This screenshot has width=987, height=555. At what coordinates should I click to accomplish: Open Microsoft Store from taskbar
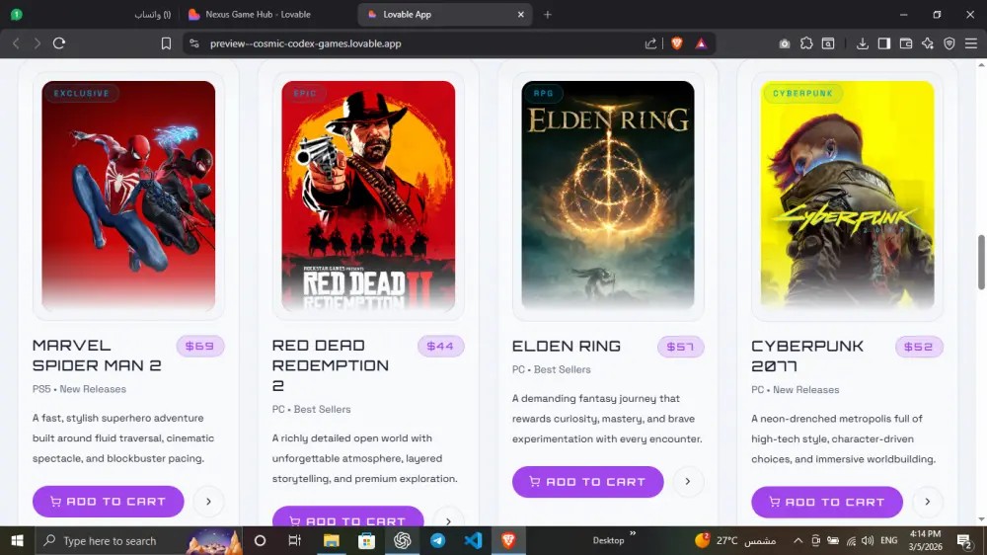coord(366,540)
